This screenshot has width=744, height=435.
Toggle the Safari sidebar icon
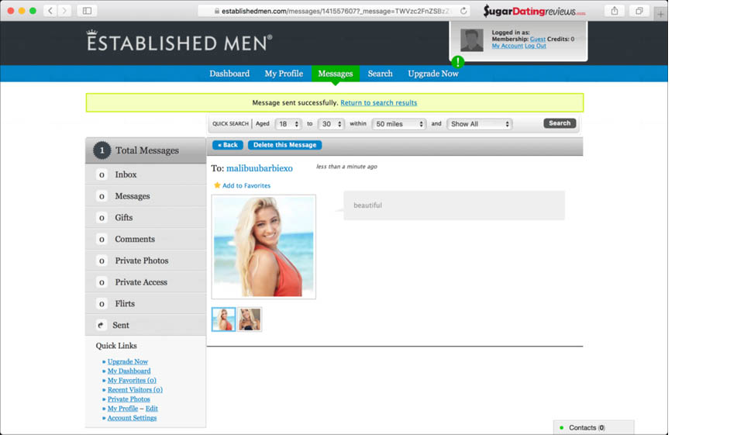[x=87, y=11]
